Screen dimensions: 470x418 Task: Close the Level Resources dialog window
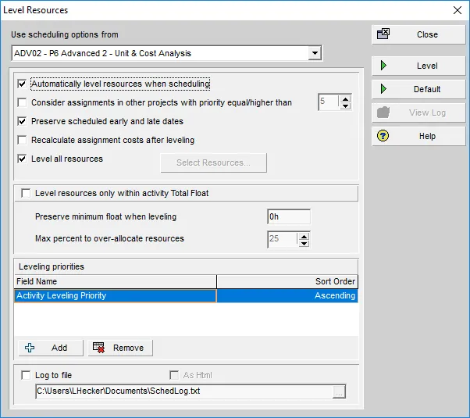pyautogui.click(x=458, y=10)
